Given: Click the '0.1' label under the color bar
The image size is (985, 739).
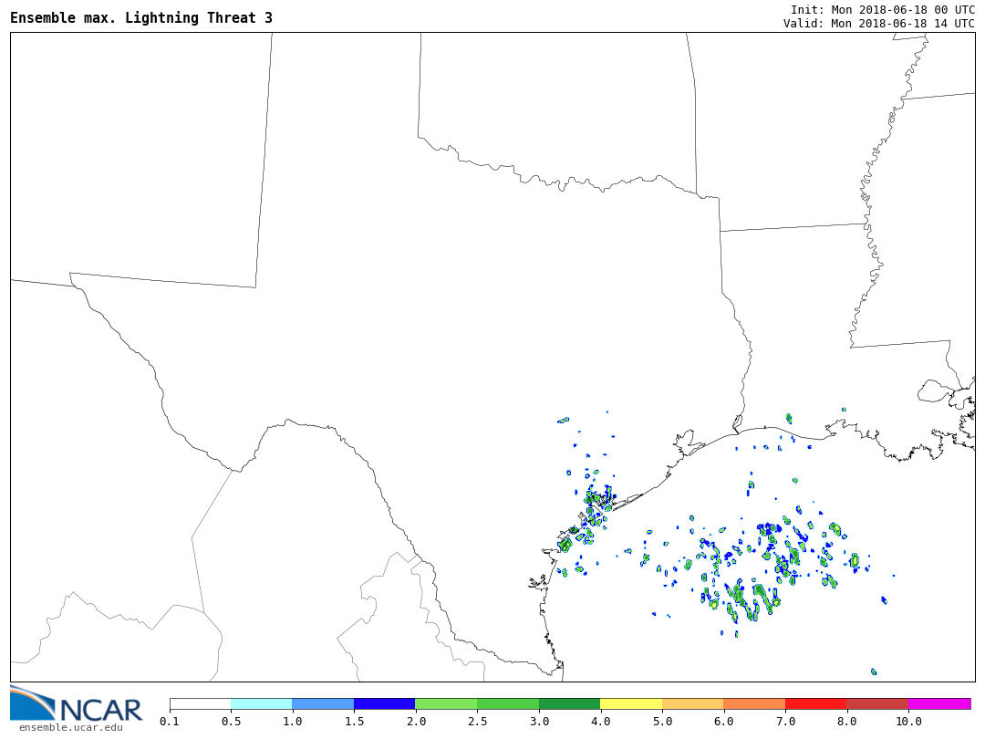Looking at the screenshot, I should click(x=170, y=722).
